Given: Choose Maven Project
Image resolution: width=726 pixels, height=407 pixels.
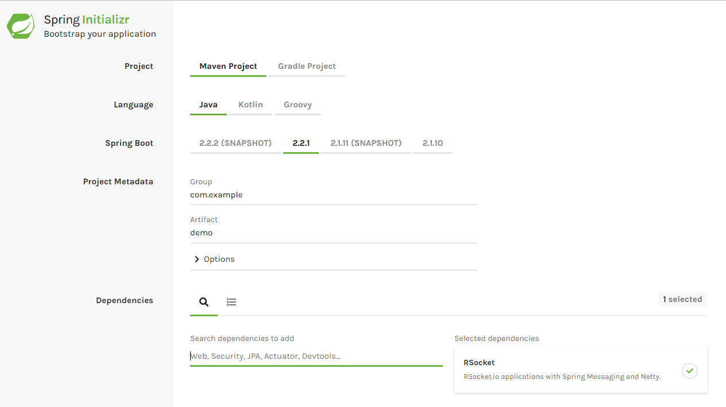Looking at the screenshot, I should [x=228, y=67].
